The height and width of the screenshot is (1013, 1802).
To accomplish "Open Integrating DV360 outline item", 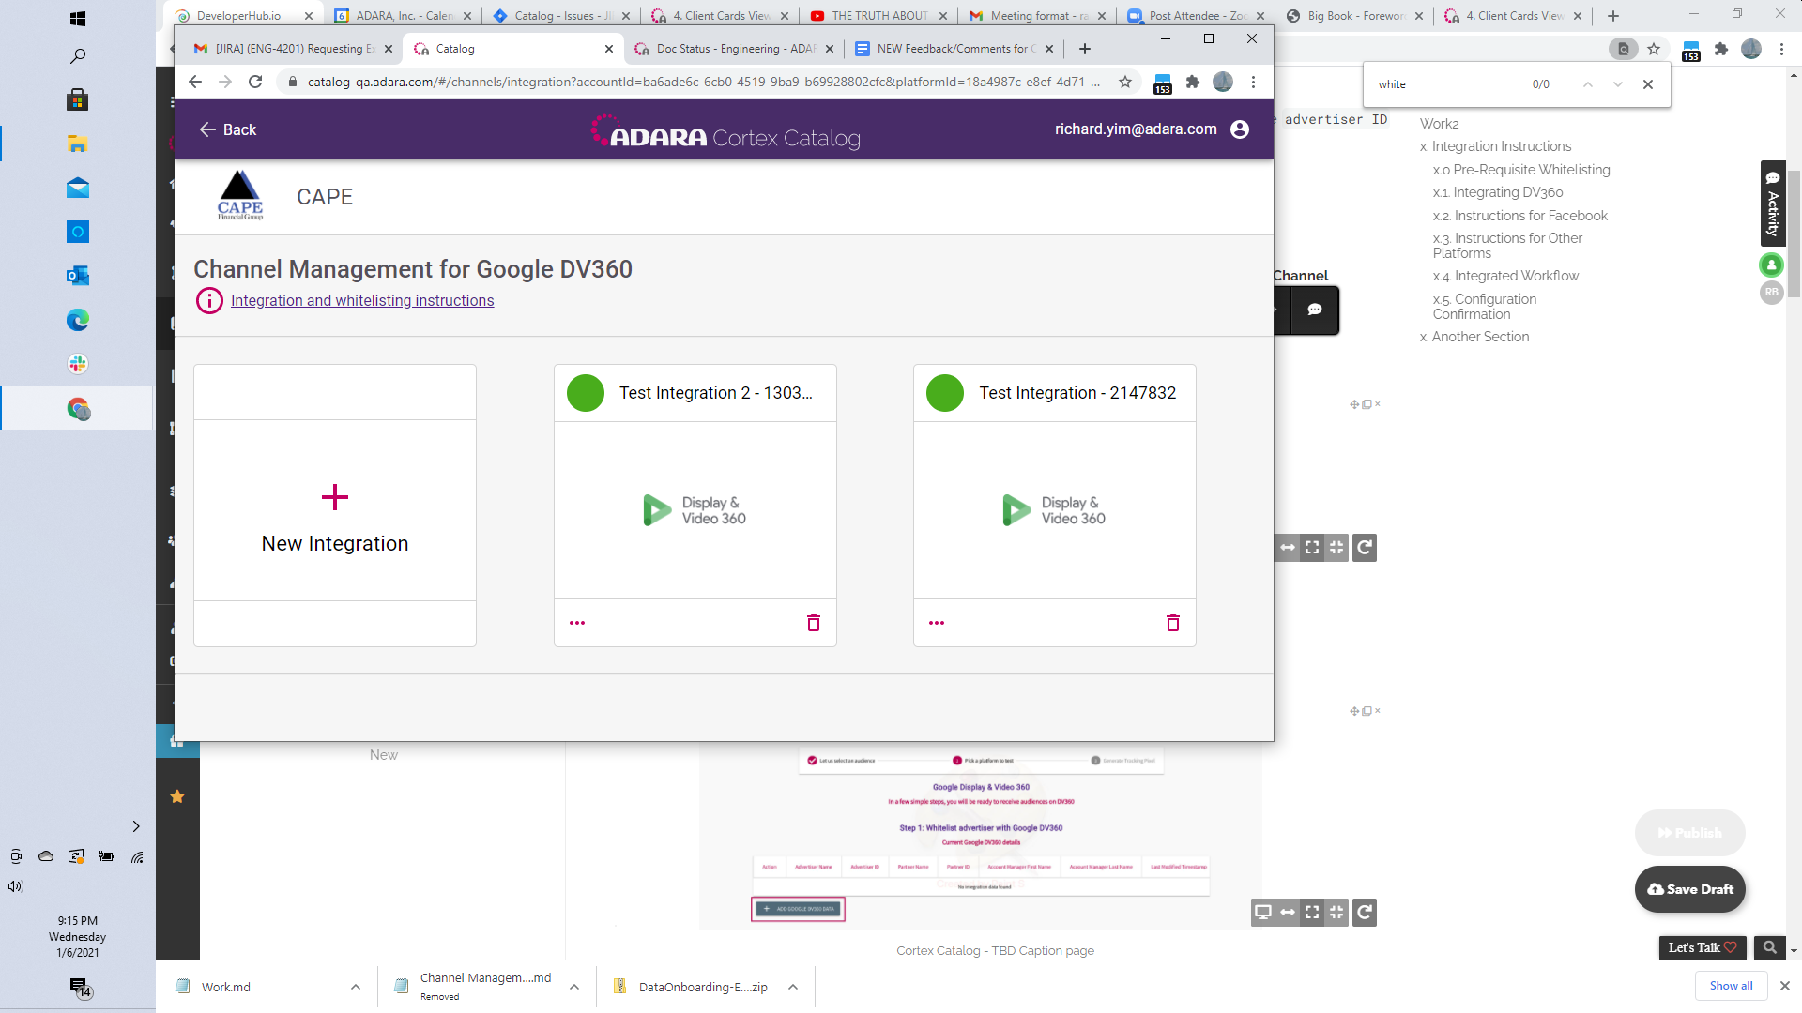I will click(1498, 192).
